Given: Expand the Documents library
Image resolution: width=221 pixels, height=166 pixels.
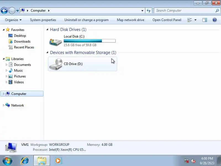Looking at the screenshot, I should [6, 64].
